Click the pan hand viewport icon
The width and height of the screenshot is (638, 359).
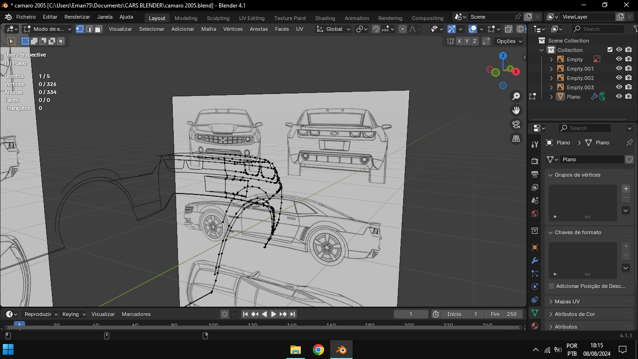[x=516, y=110]
